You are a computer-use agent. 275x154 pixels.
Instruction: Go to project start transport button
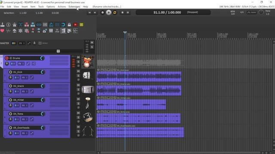pyautogui.click(x=89, y=12)
